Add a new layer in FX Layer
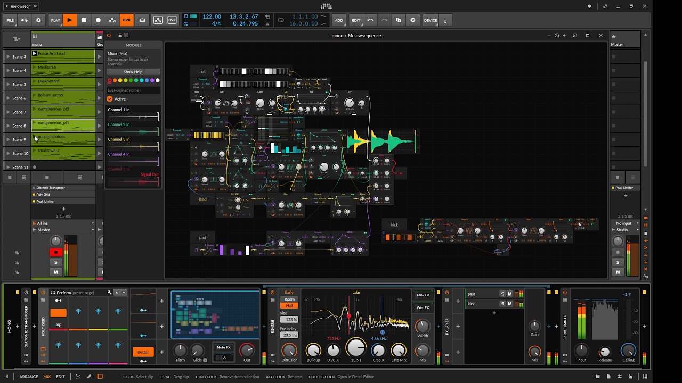 tap(494, 313)
